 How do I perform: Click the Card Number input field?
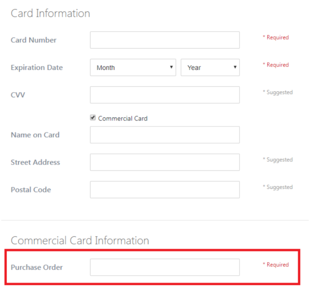164,40
